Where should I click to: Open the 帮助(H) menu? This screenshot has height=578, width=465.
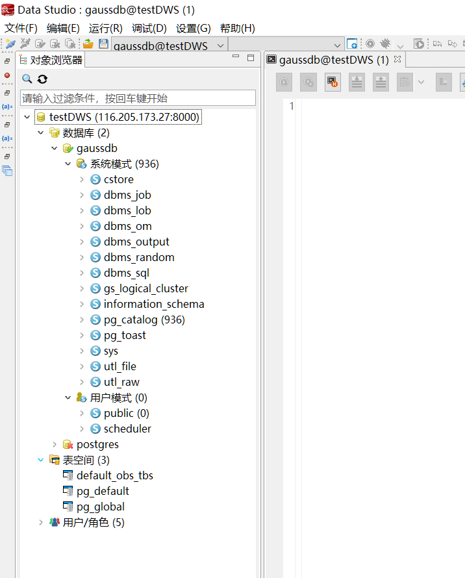tap(238, 29)
